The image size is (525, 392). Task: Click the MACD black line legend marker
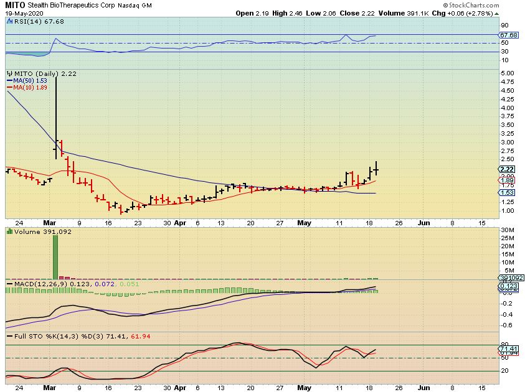[10, 284]
